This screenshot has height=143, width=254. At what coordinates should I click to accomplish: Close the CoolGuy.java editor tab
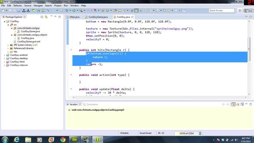click(x=132, y=17)
